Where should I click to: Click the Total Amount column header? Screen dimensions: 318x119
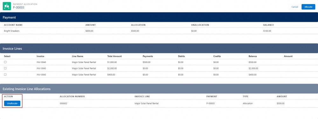tap(114, 56)
